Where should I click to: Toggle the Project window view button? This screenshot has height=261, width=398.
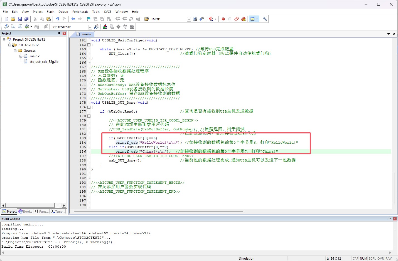click(252, 19)
